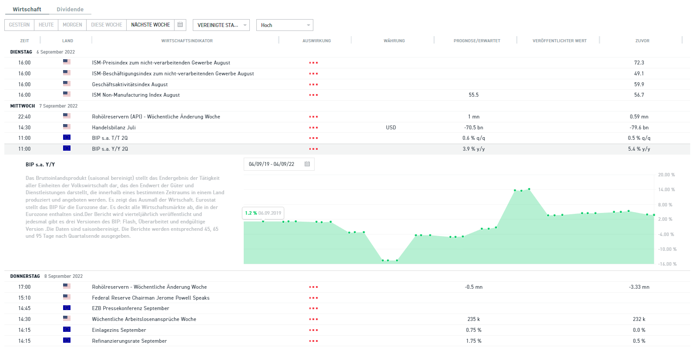Click the 04/09/19 - 04/09/22 date range field

coord(279,164)
